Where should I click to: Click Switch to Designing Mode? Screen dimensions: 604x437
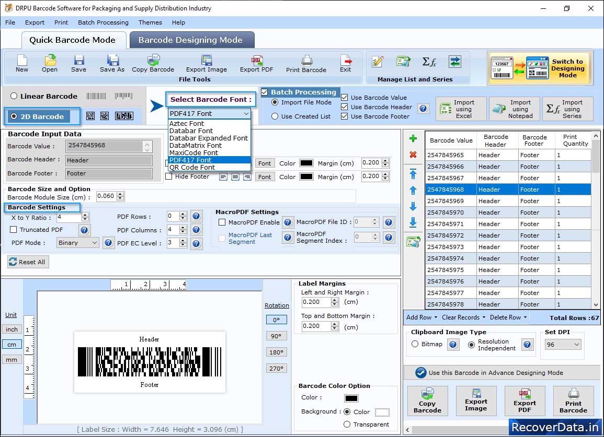point(539,68)
